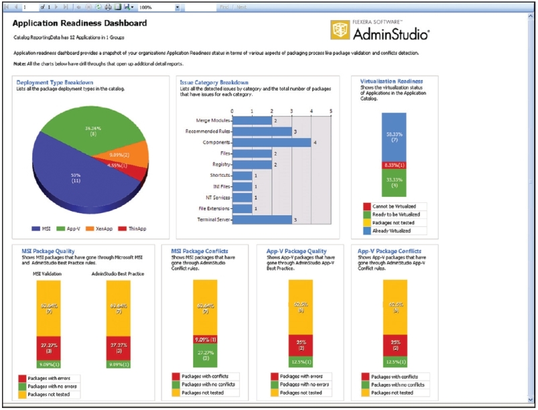The height and width of the screenshot is (410, 538).
Task: Click the Terminal Server bar
Action: (x=262, y=219)
